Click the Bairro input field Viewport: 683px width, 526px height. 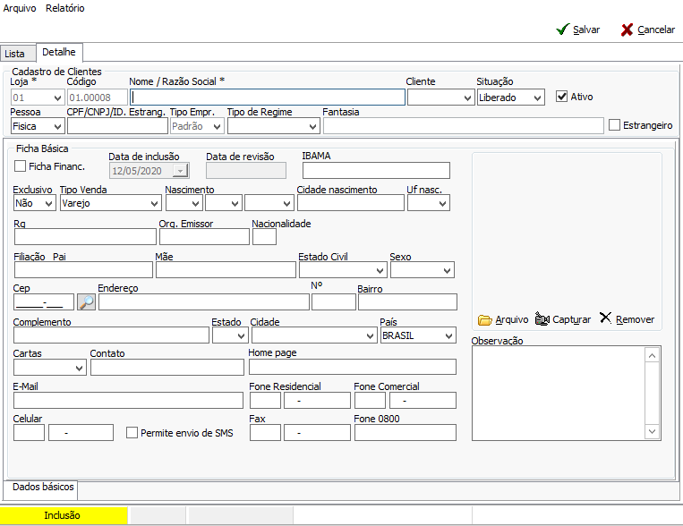click(407, 302)
